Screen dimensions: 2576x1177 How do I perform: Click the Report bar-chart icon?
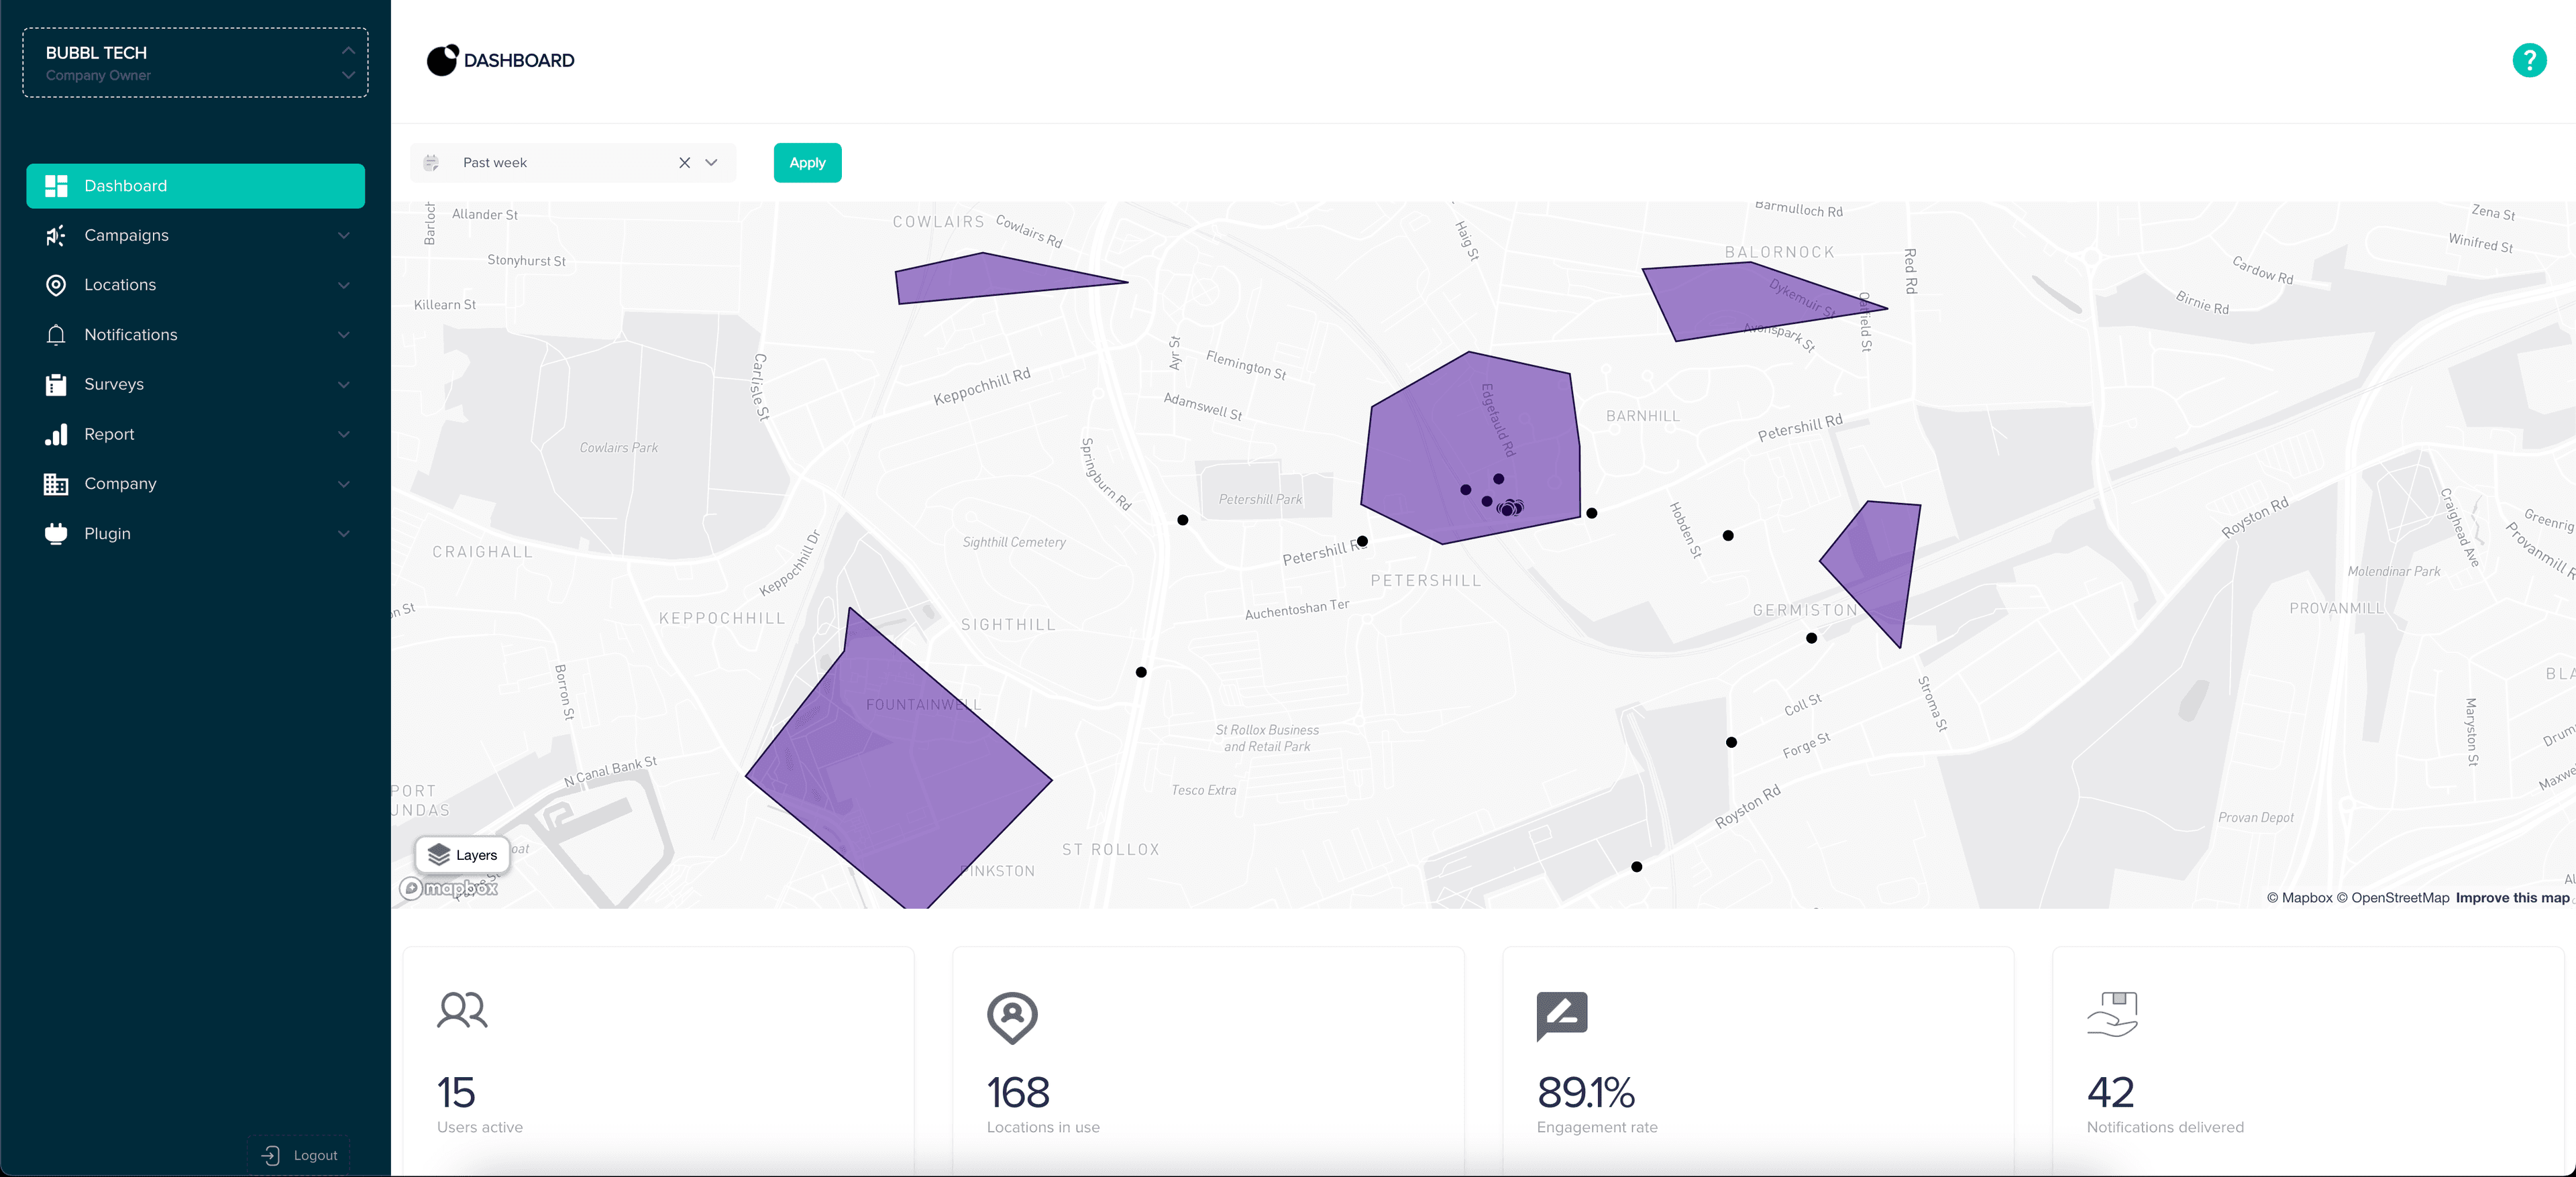tap(56, 434)
